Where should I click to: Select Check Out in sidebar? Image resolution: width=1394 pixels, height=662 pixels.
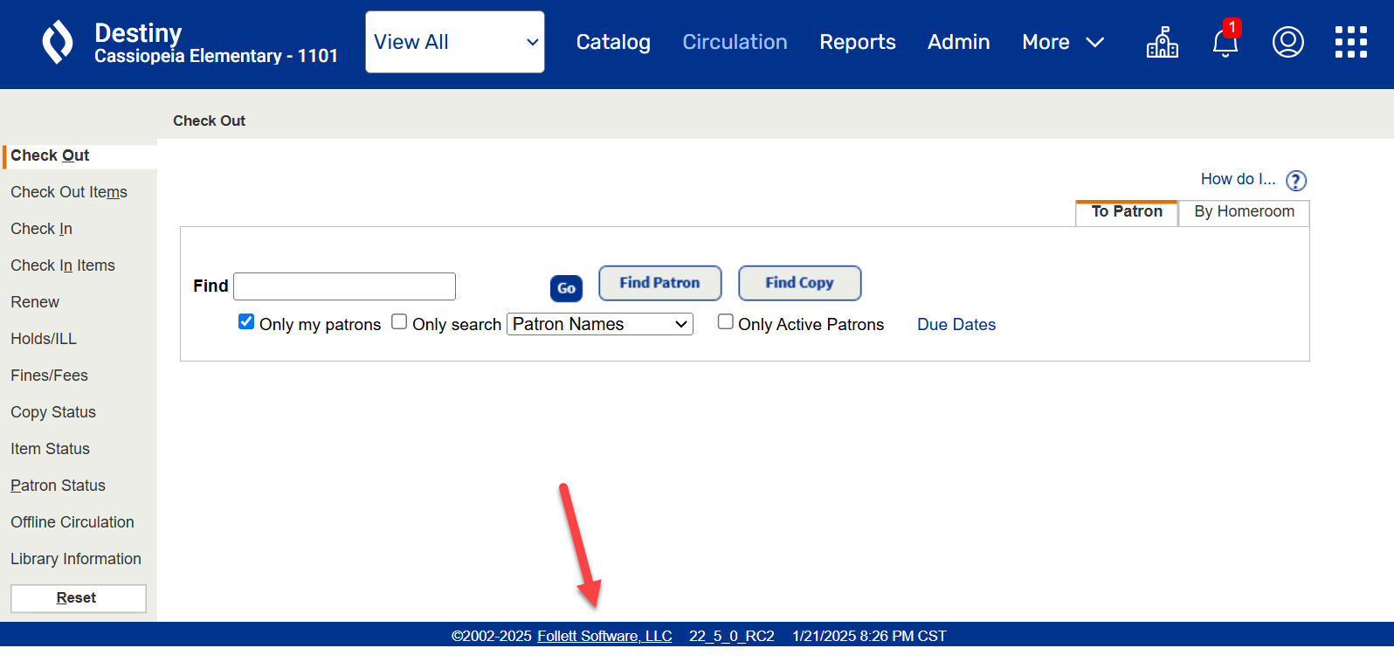50,155
